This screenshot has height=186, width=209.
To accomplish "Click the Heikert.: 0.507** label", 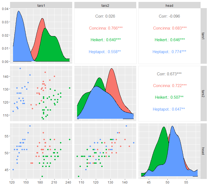I will click(x=169, y=97).
